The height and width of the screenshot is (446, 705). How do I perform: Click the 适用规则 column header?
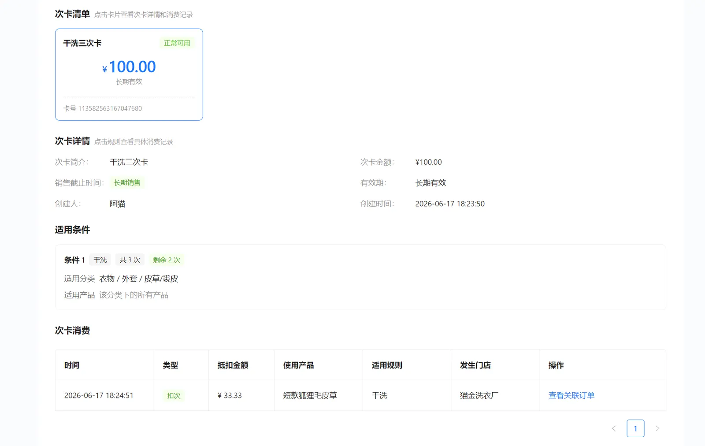407,365
